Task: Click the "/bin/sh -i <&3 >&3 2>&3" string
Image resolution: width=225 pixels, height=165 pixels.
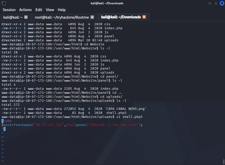Action: click(x=113, y=125)
